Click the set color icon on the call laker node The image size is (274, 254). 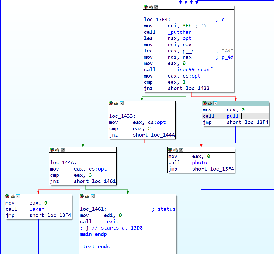pos(7,196)
